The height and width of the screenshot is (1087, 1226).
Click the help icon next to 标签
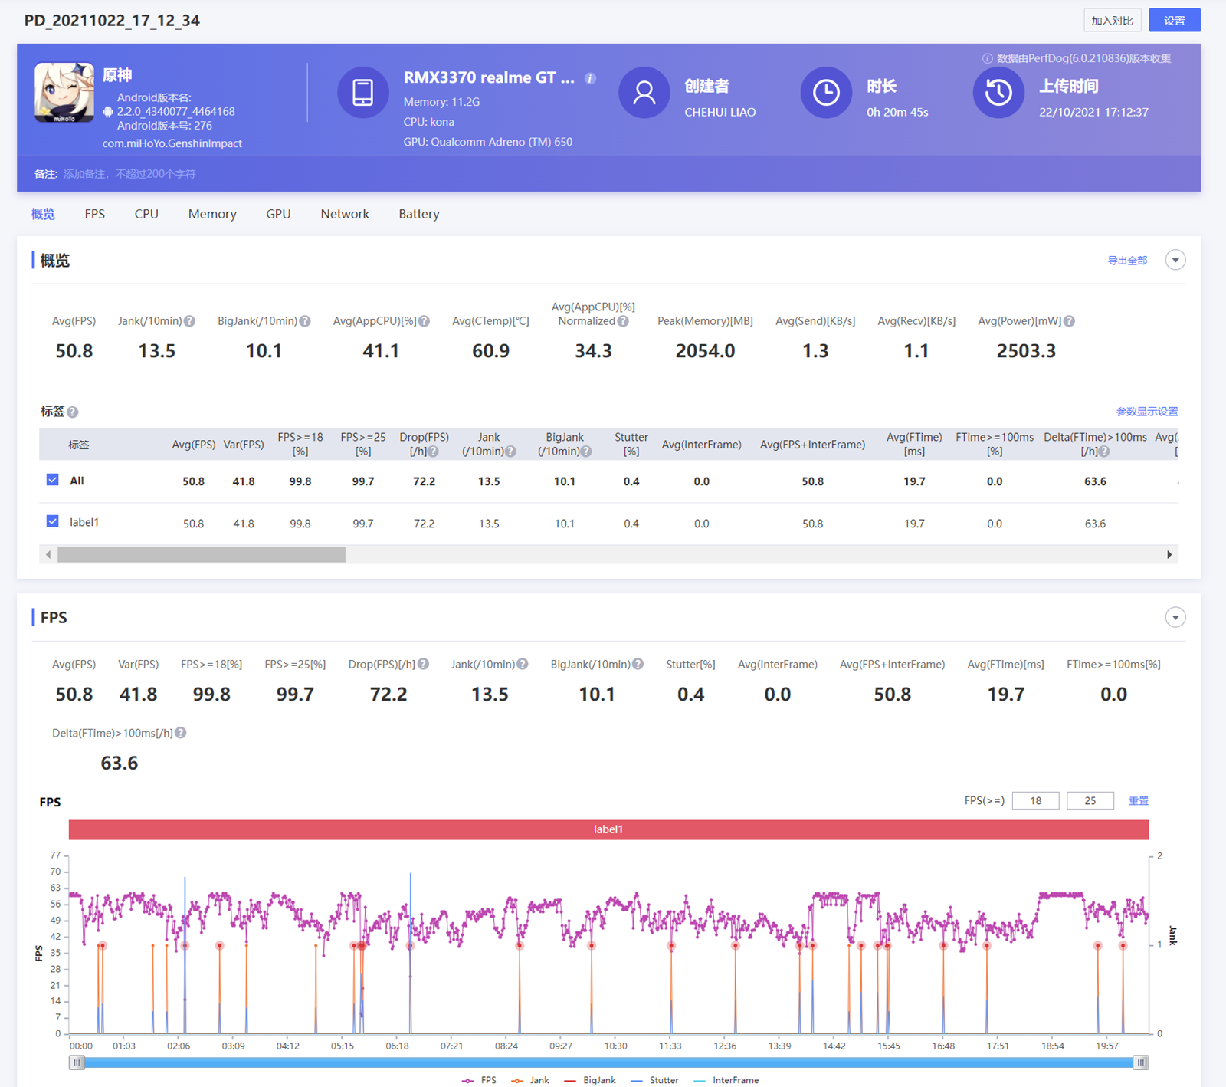pos(73,412)
